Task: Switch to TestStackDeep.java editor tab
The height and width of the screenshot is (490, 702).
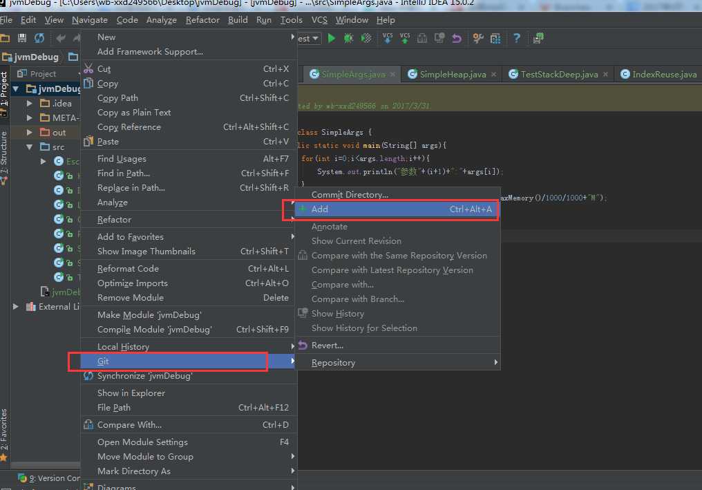Action: 559,75
